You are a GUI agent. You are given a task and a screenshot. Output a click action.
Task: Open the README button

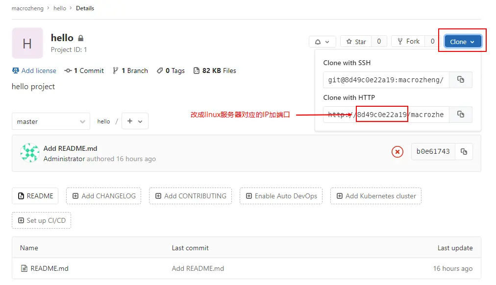[x=35, y=196]
